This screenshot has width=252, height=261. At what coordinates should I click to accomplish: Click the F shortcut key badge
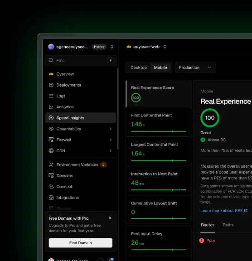click(111, 60)
